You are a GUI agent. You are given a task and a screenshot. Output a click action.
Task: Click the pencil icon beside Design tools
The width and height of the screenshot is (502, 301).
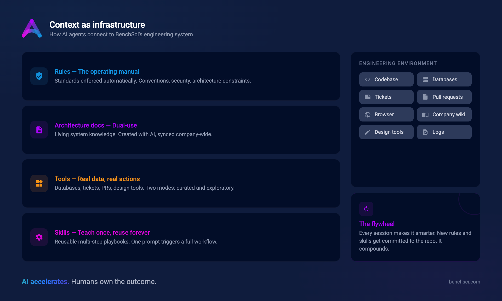(367, 132)
